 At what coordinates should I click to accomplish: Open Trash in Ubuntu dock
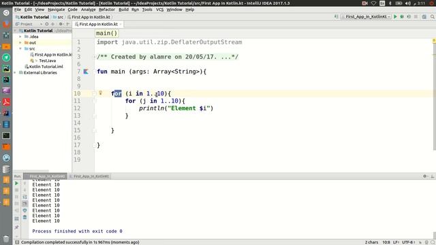(6, 238)
